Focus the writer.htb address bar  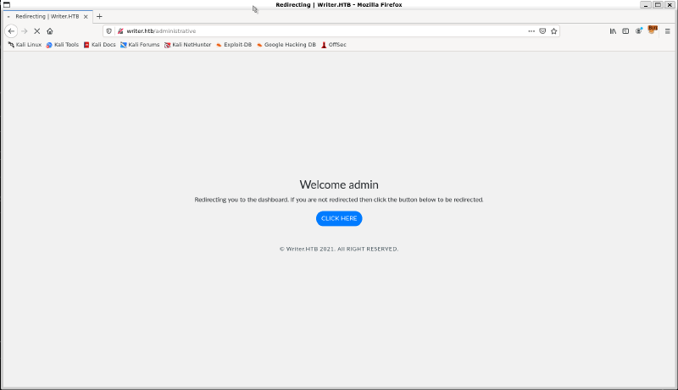[x=322, y=30]
